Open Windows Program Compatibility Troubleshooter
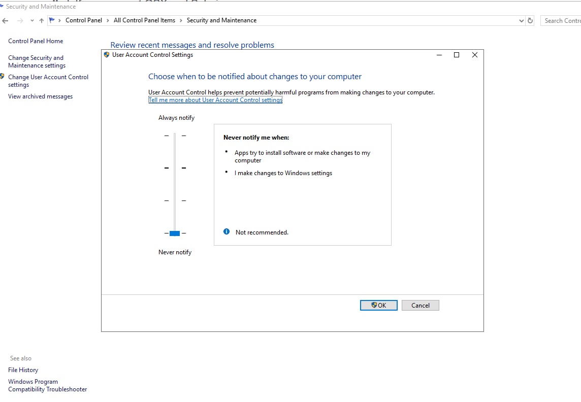This screenshot has width=581, height=402. 47,385
